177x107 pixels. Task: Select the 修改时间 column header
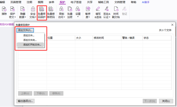coord(107,38)
